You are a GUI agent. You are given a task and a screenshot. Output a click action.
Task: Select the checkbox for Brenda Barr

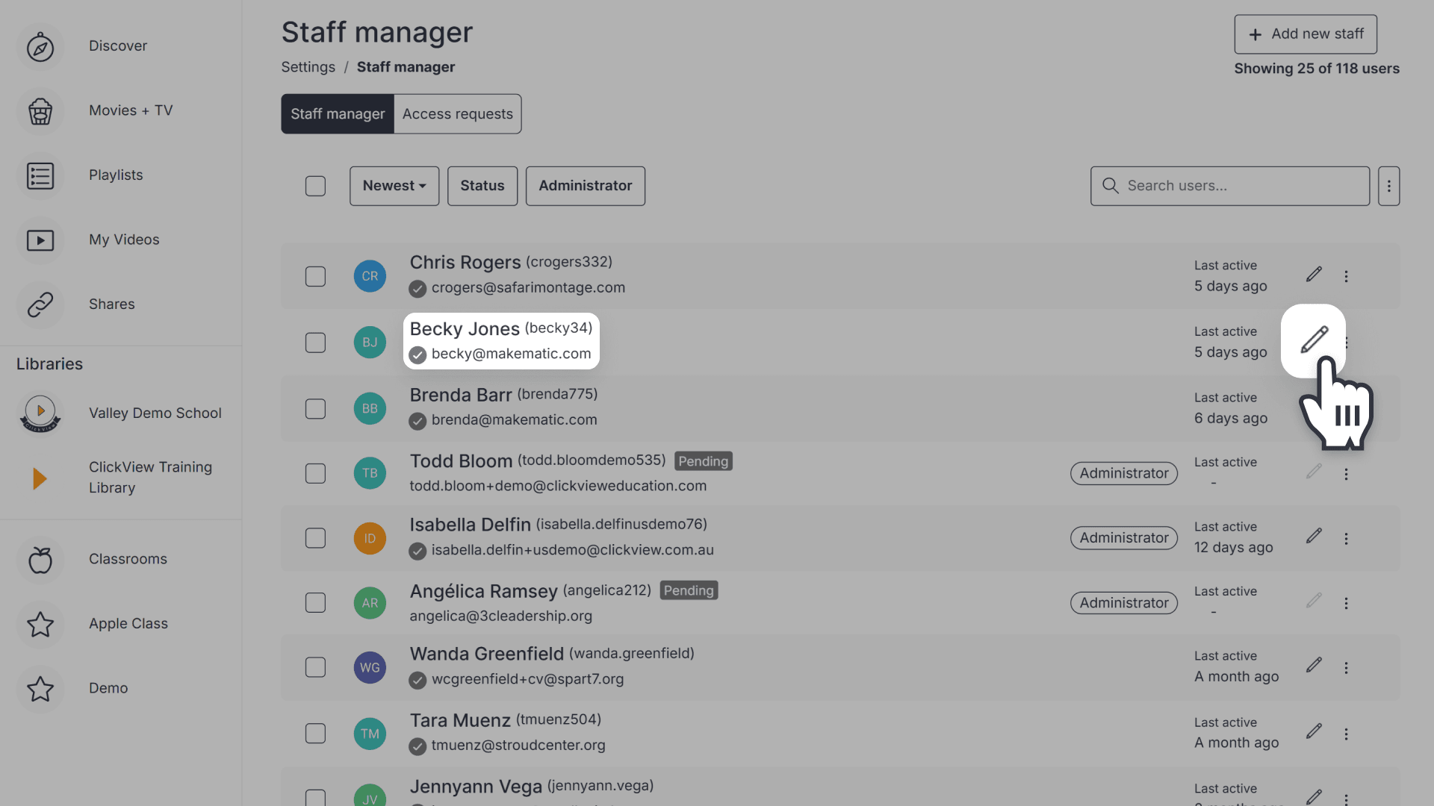pos(315,408)
